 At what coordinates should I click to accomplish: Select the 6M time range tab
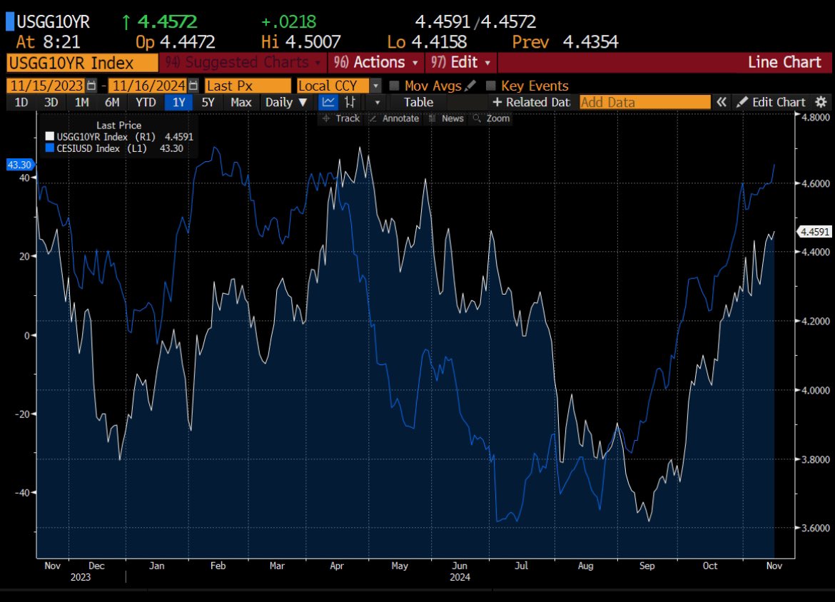click(112, 102)
